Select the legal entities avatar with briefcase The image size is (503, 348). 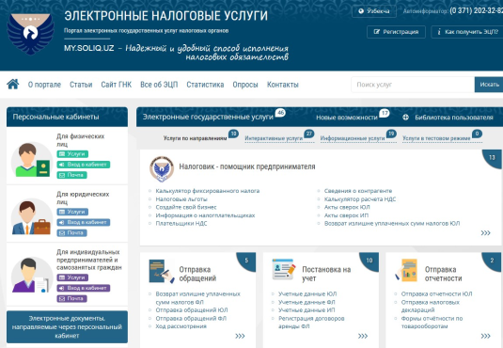point(32,217)
